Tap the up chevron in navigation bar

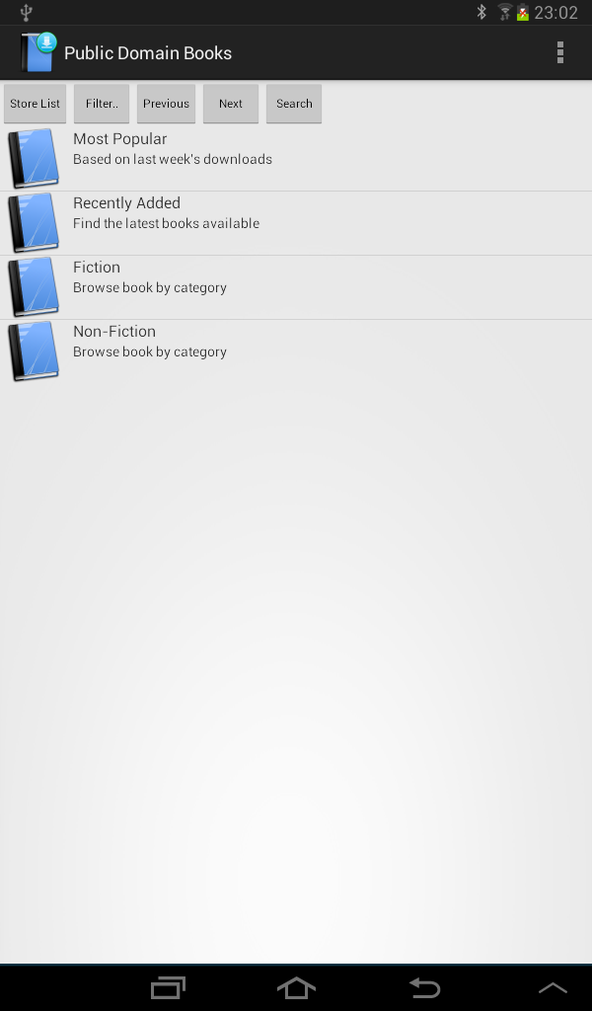click(553, 987)
